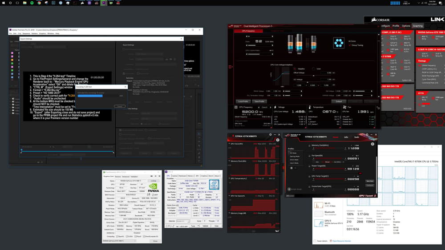
Task: Click the GPU-Z screenshot camera icon
Action: pyautogui.click(x=152, y=176)
